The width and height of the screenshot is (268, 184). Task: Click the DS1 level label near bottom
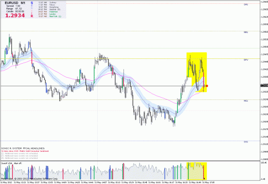pyautogui.click(x=246, y=142)
